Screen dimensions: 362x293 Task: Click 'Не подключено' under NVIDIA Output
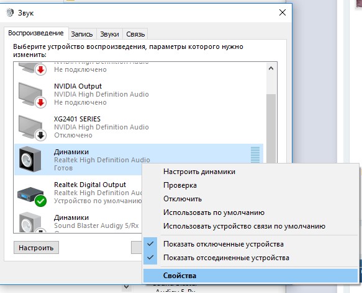[x=80, y=102]
